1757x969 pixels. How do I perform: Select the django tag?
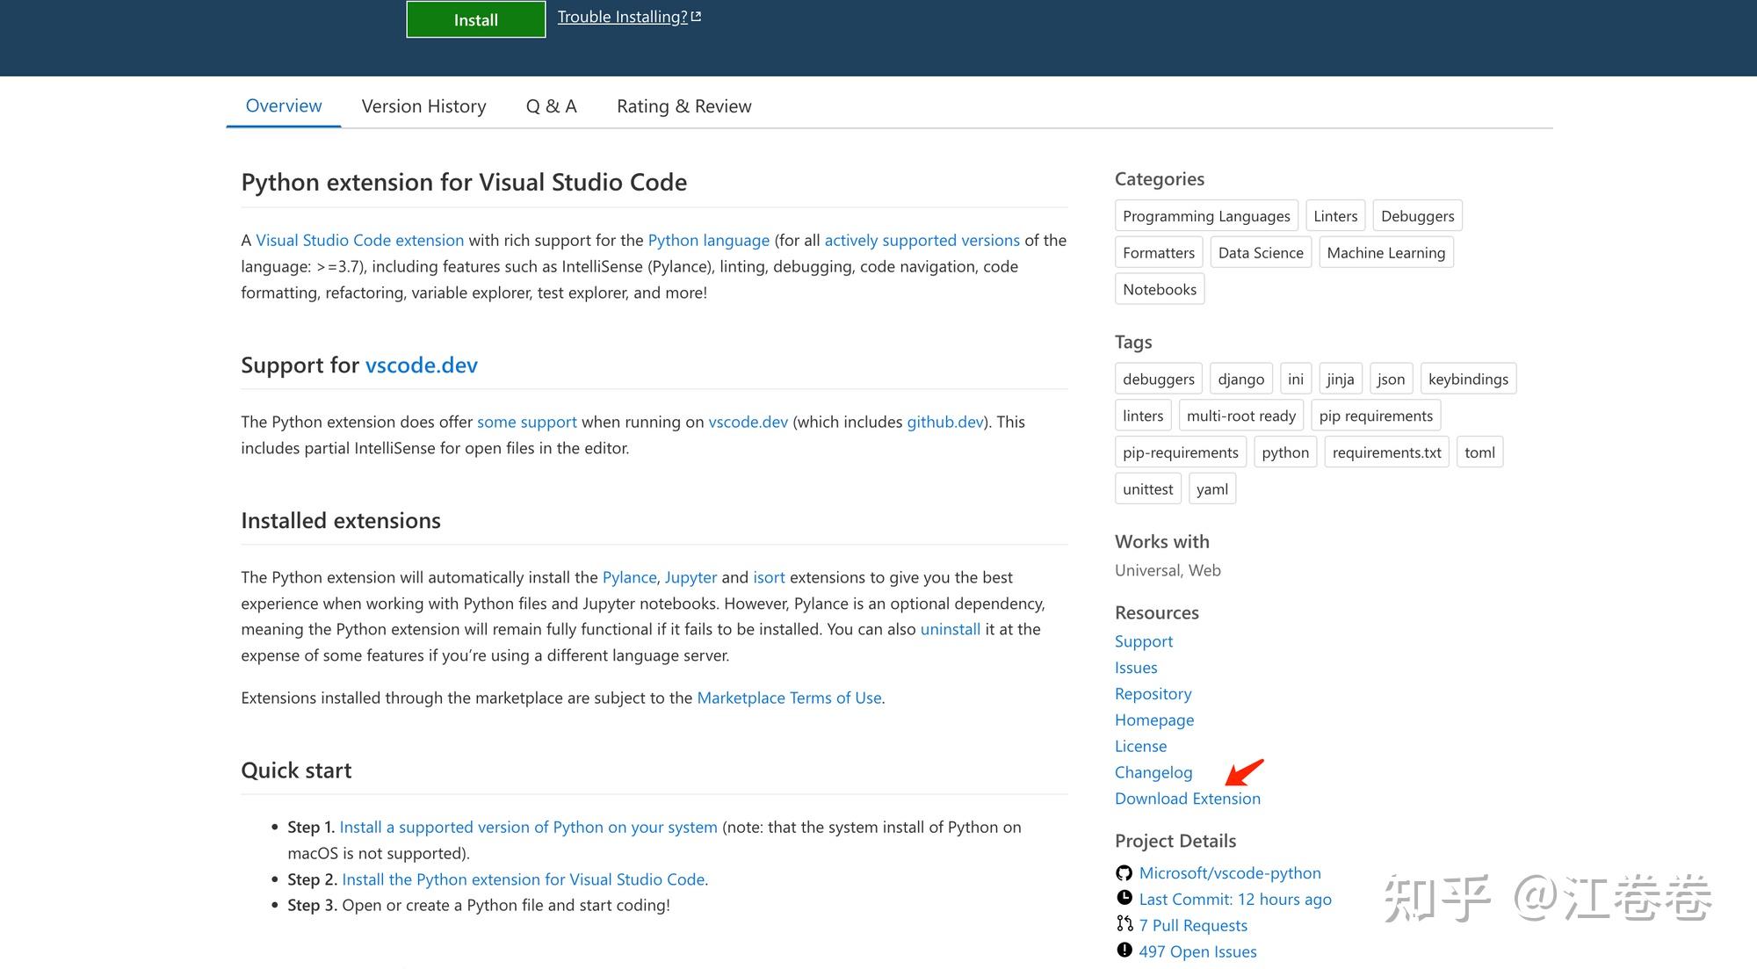click(1240, 379)
